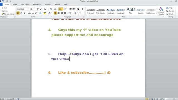
Task: Open Quick Access Toolbar customize arrow
Action: [10, 1]
